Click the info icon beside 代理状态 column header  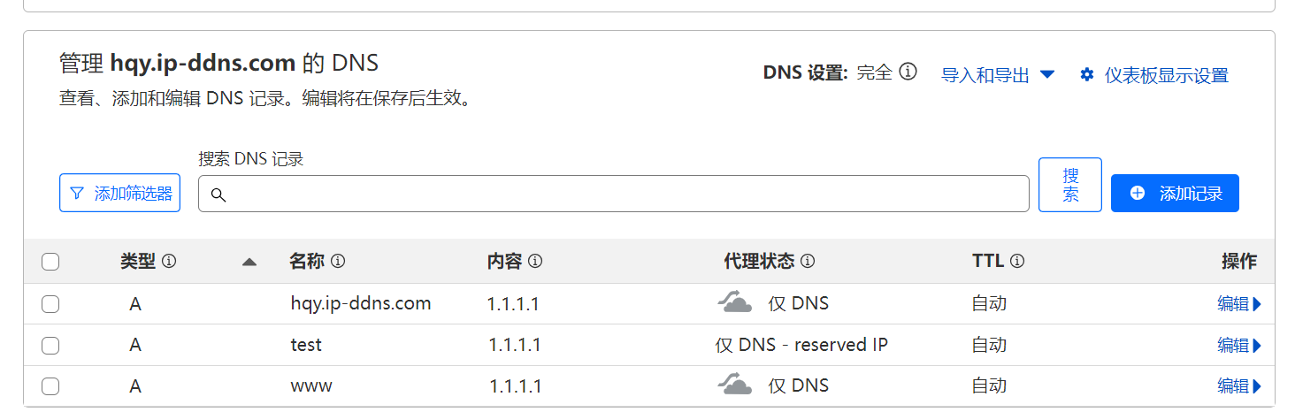807,262
